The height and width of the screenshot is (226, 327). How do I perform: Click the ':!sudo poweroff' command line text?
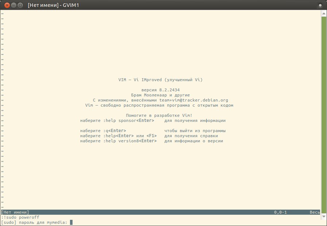click(20, 217)
